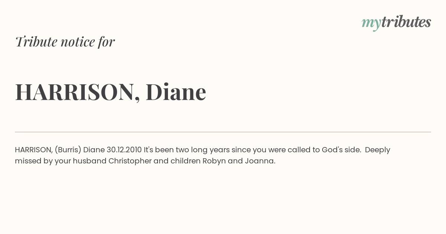446x234 pixels.
Task: Click the mytributes logo
Action: (x=396, y=23)
